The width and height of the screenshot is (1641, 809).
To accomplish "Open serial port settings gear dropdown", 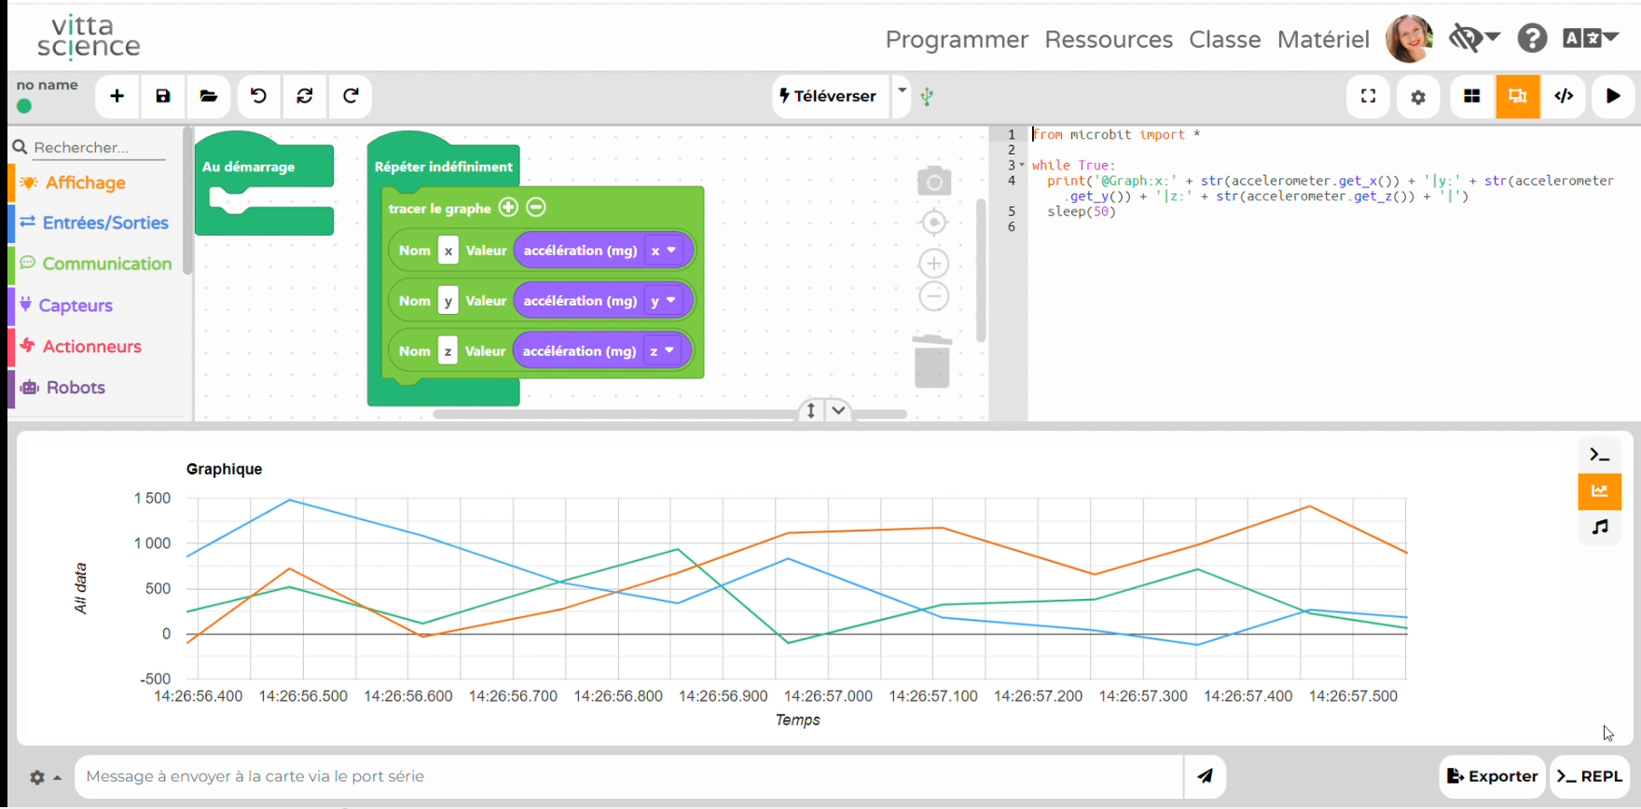I will click(45, 777).
